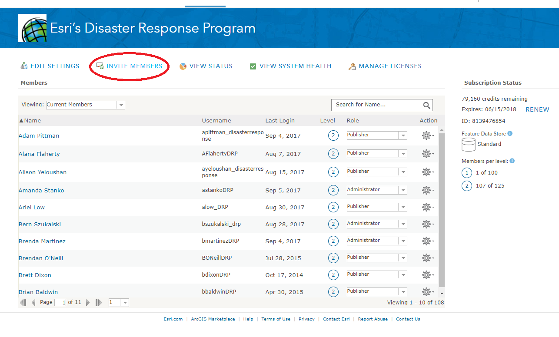This screenshot has width=559, height=337.
Task: Click the page number input box
Action: coord(60,302)
